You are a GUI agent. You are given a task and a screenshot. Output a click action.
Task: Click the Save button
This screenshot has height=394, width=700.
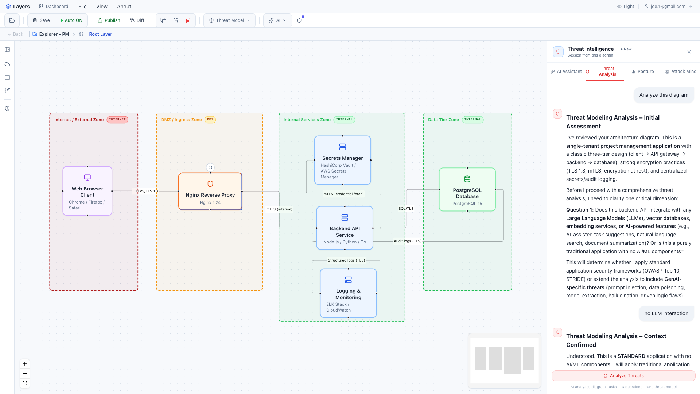[41, 20]
